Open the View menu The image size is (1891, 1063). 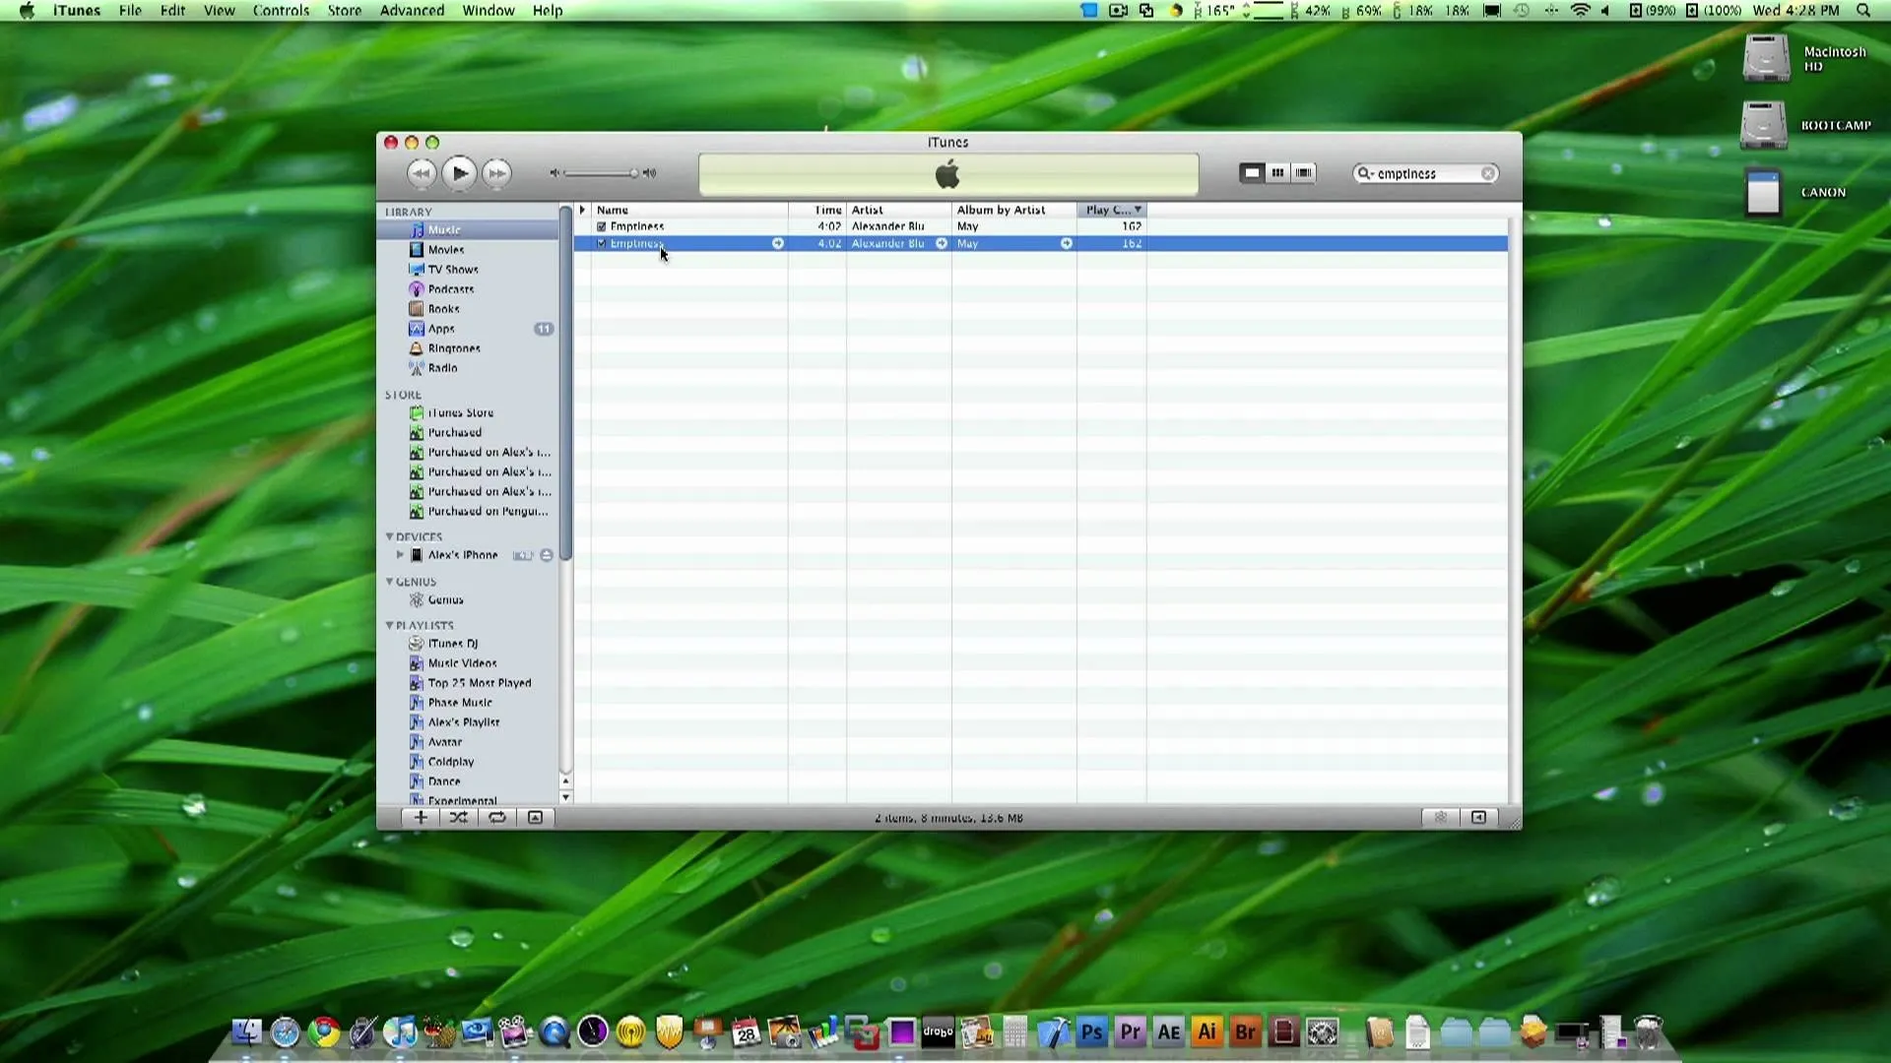(219, 11)
